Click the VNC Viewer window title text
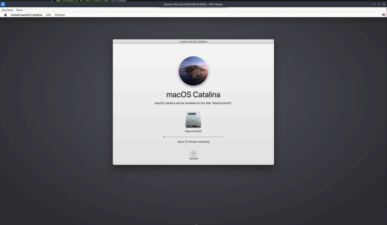The image size is (387, 225). [193, 4]
